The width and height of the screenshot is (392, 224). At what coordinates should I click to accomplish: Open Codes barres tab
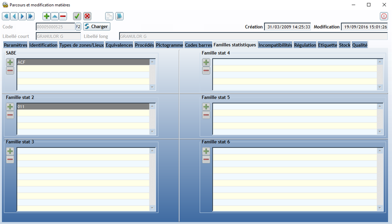click(199, 45)
